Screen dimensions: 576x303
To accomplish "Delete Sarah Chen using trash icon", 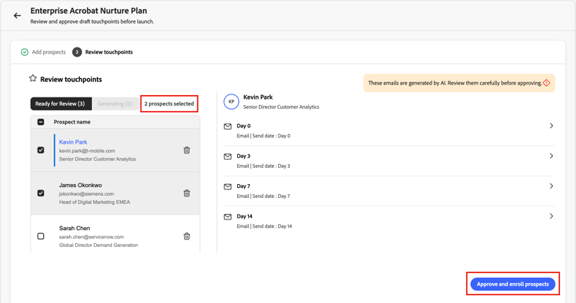I will [187, 236].
